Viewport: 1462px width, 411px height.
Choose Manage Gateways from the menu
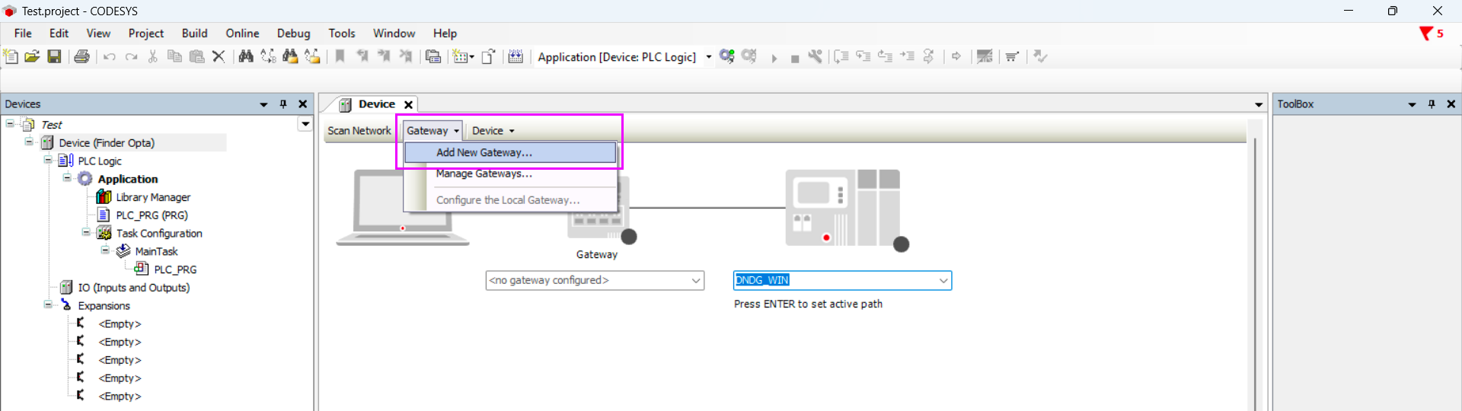coord(510,174)
